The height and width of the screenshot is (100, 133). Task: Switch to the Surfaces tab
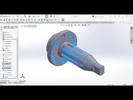14,22
